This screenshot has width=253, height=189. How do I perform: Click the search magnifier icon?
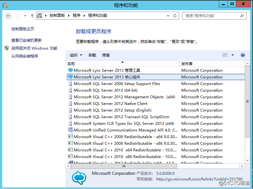click(242, 16)
